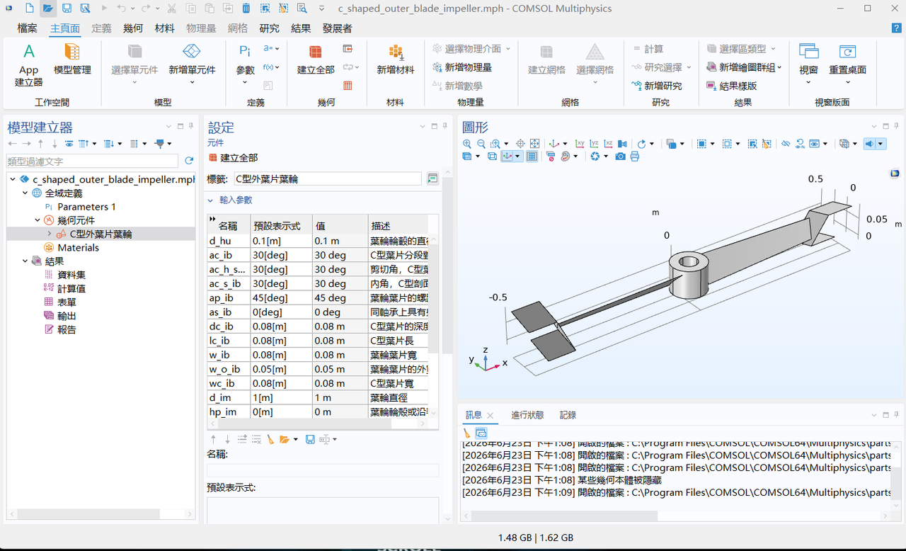906x551 pixels.
Task: Switch to the 定義 ribbon tab
Action: pyautogui.click(x=102, y=28)
